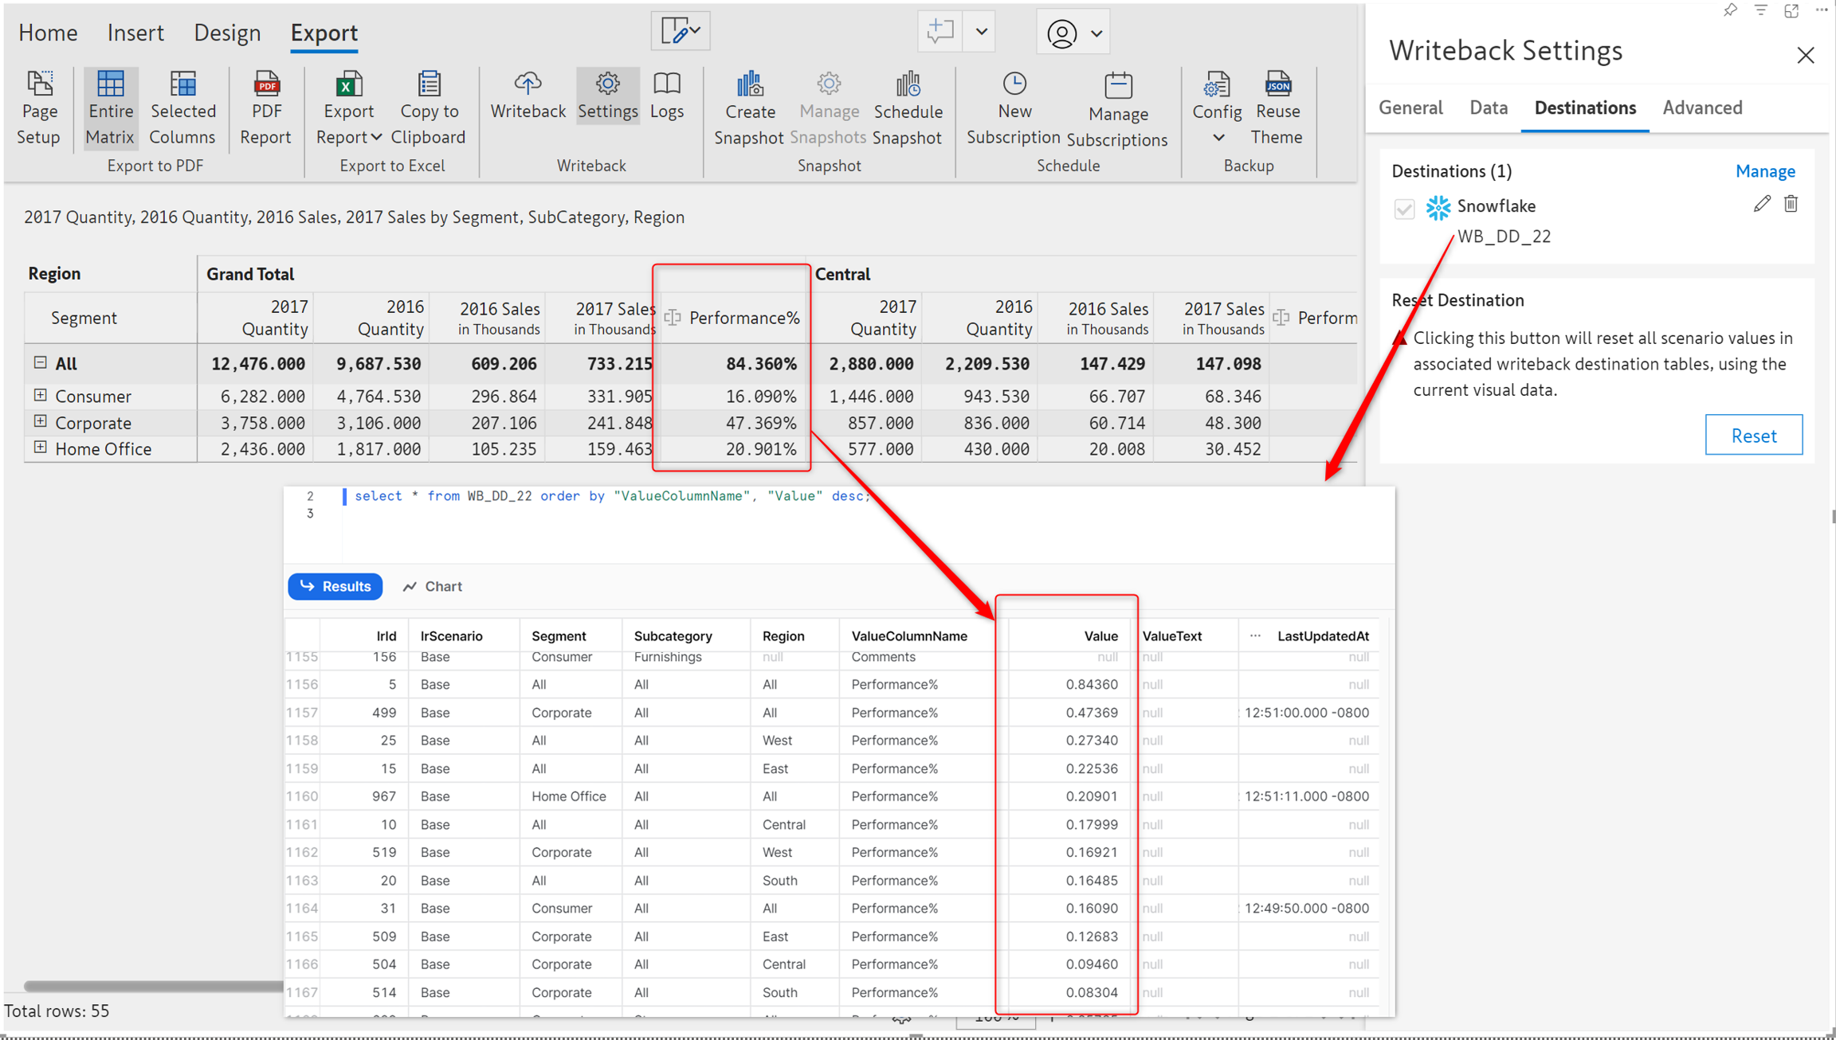Switch to the Advanced settings tab

(1702, 108)
